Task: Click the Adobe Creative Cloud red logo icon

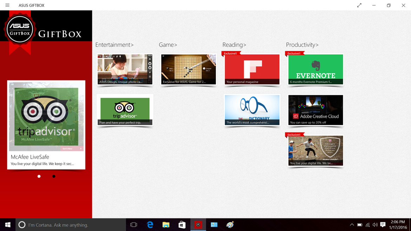Action: pyautogui.click(x=296, y=116)
